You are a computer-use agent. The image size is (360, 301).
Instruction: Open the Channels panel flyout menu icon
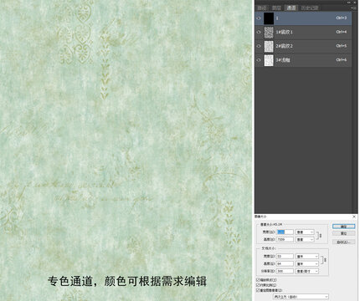coord(354,8)
